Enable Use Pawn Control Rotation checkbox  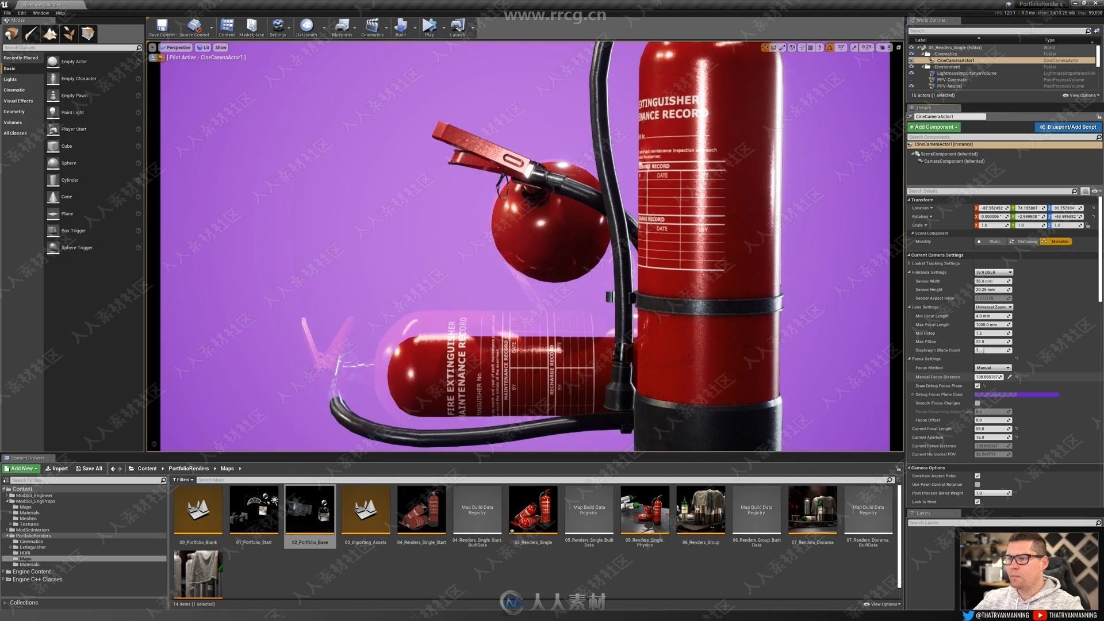pos(977,485)
